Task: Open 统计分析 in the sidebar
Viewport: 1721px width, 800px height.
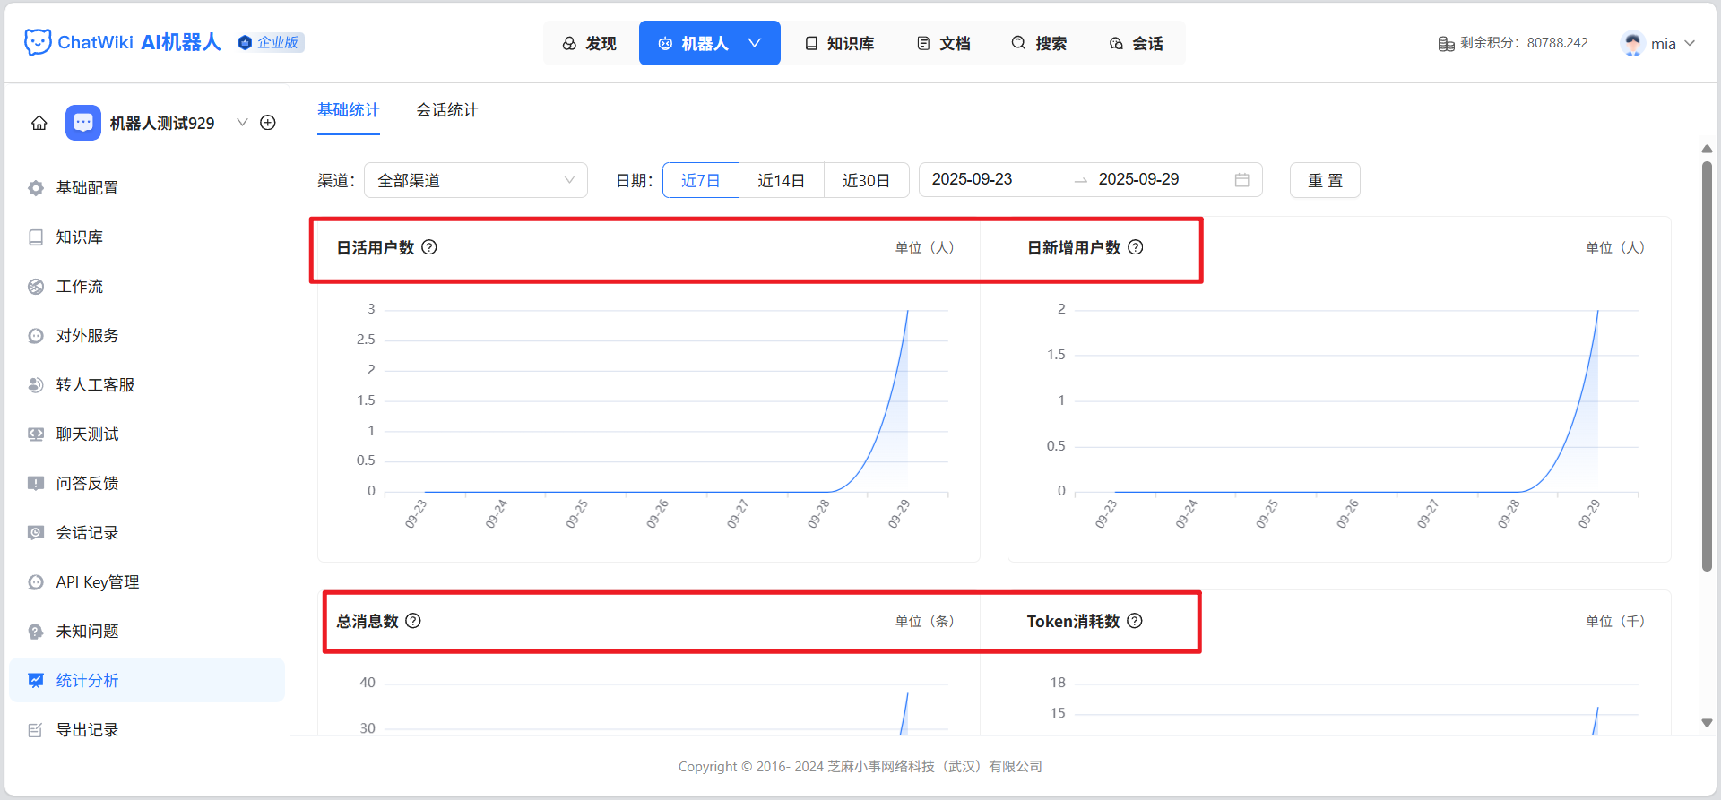Action: pyautogui.click(x=147, y=681)
